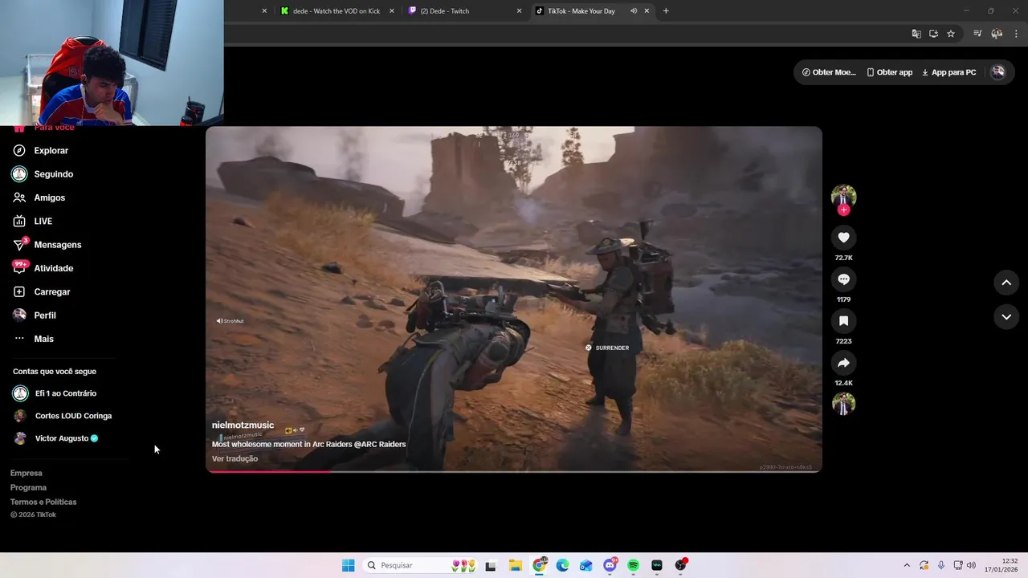Screen dimensions: 1028x578
Task: Show hidden system tray icons
Action: (x=907, y=565)
